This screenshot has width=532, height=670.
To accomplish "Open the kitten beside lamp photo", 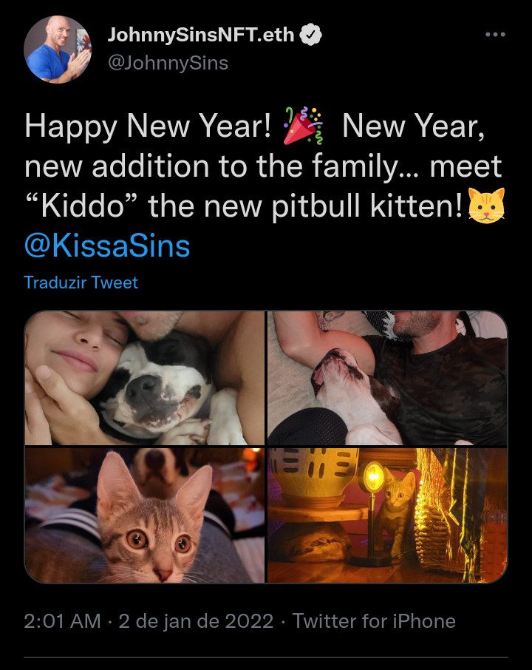I will [387, 515].
